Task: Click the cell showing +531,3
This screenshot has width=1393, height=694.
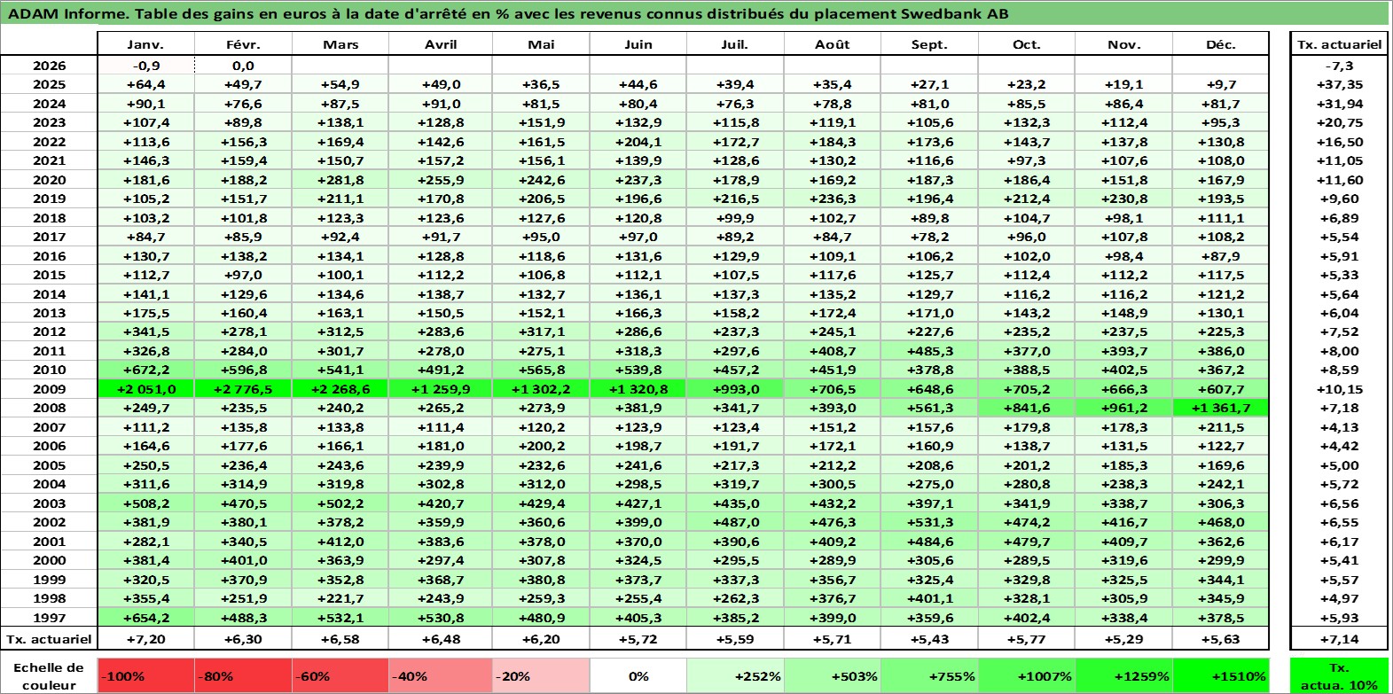Action: click(x=929, y=522)
